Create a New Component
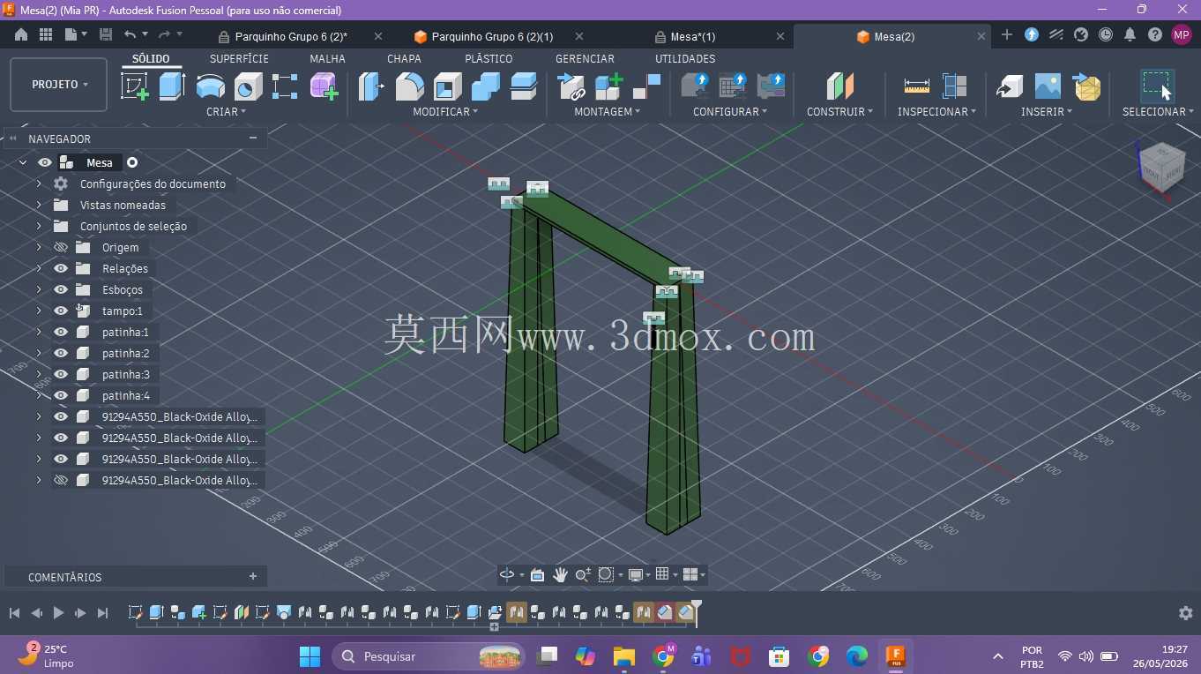This screenshot has width=1201, height=674. coord(608,86)
